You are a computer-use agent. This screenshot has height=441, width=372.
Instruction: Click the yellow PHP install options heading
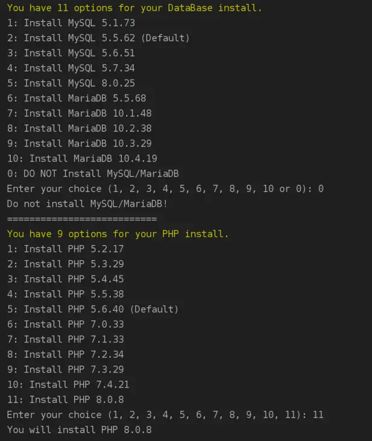pyautogui.click(x=118, y=234)
